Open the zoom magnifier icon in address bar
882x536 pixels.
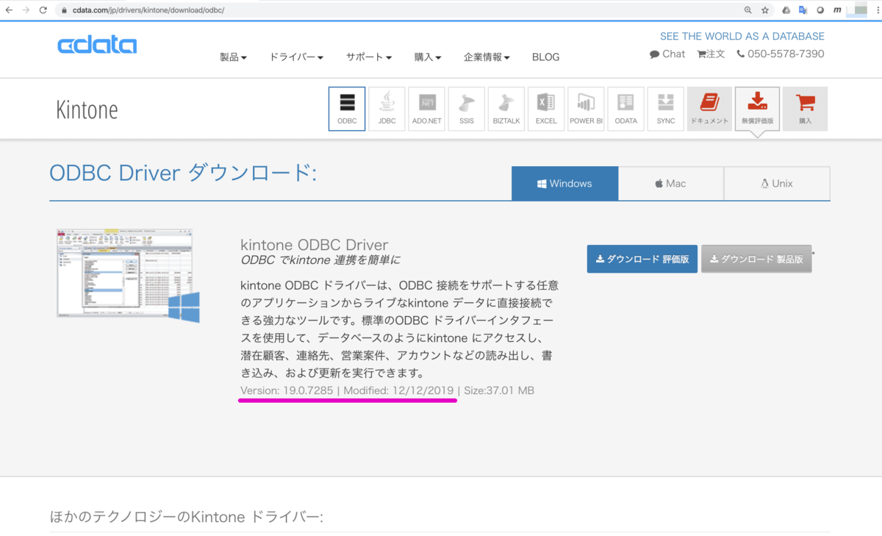pos(747,10)
